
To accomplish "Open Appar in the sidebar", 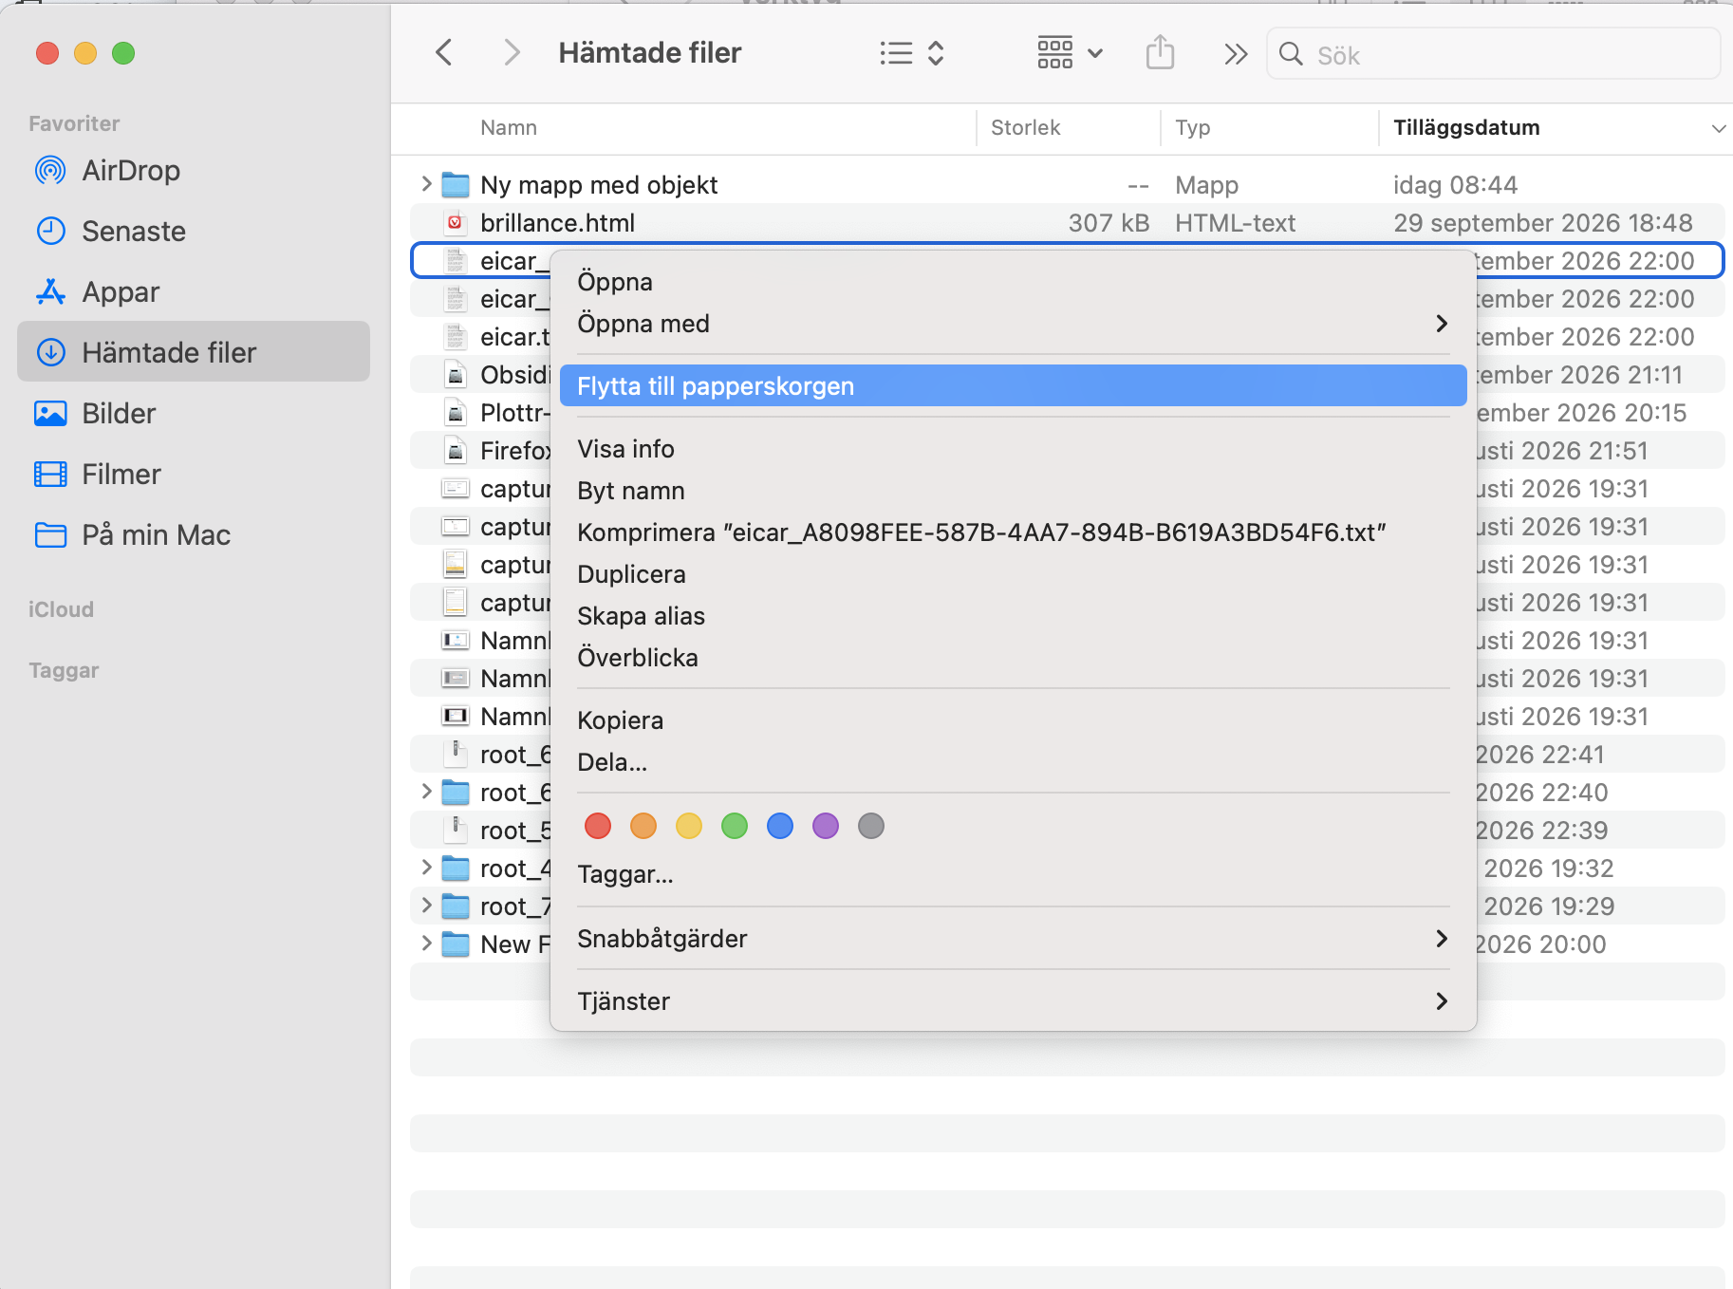I will click(194, 292).
